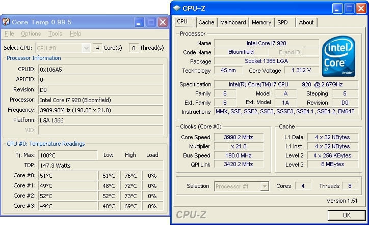
Task: Open the Processor #1 selection dropdown
Action: click(265, 186)
